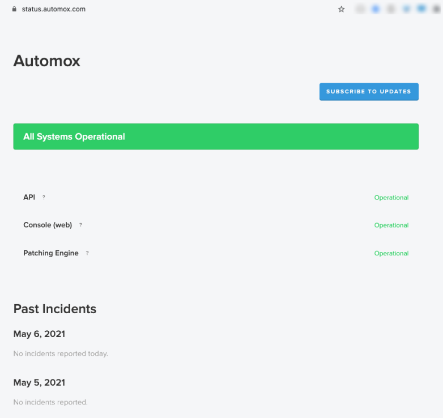Screen dimensions: 443x418
Task: Click the Operational status for Patching Engine
Action: click(391, 253)
